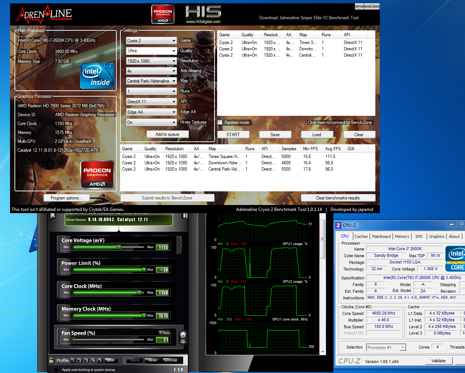
Task: Click the Radeon Graphics AMD badge in Graphics Processor
Action: click(x=97, y=175)
